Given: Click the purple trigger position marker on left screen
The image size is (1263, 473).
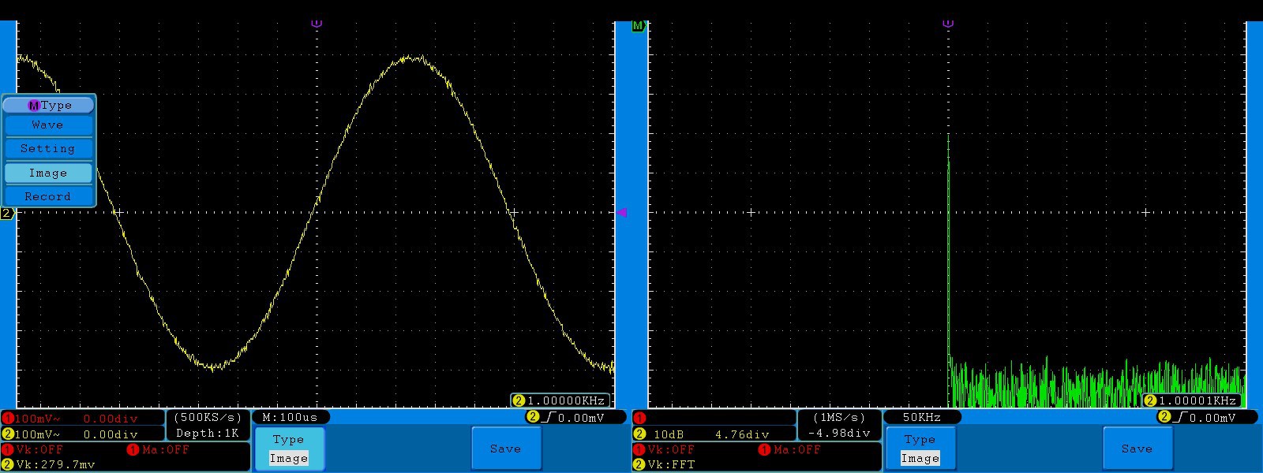Looking at the screenshot, I should coord(317,24).
